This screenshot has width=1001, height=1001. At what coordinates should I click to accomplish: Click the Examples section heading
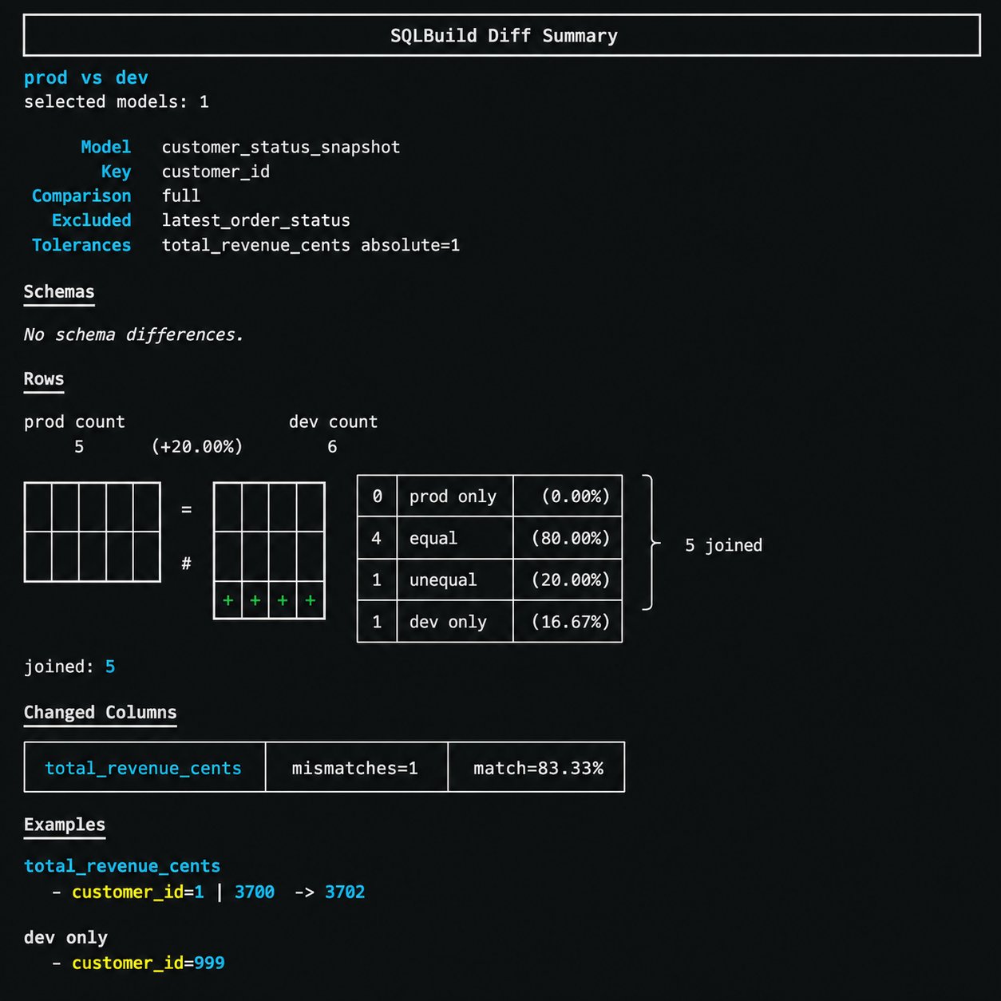click(x=65, y=825)
